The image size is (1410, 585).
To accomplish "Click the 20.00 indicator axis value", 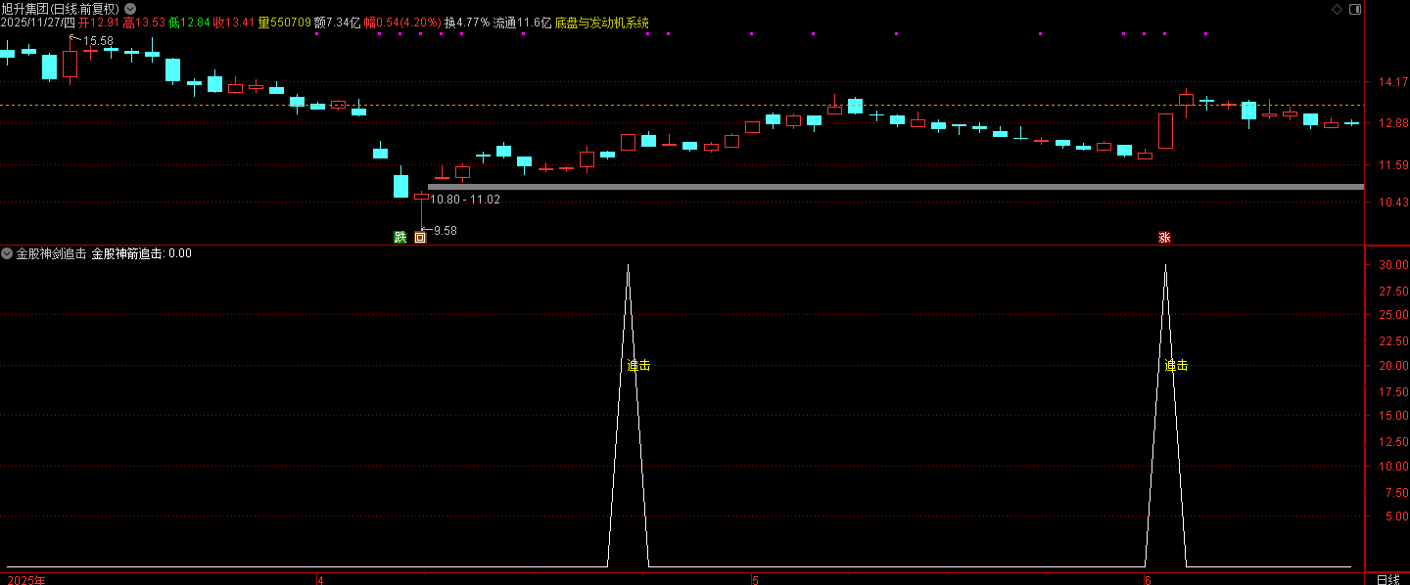I will [x=1393, y=365].
